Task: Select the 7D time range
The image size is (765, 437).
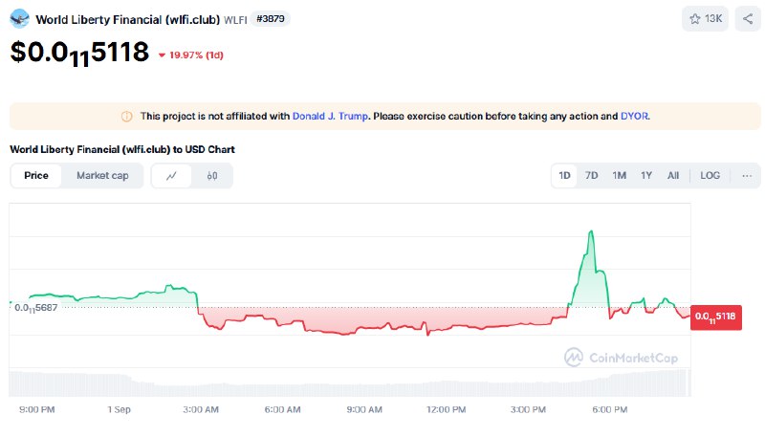Action: 591,176
